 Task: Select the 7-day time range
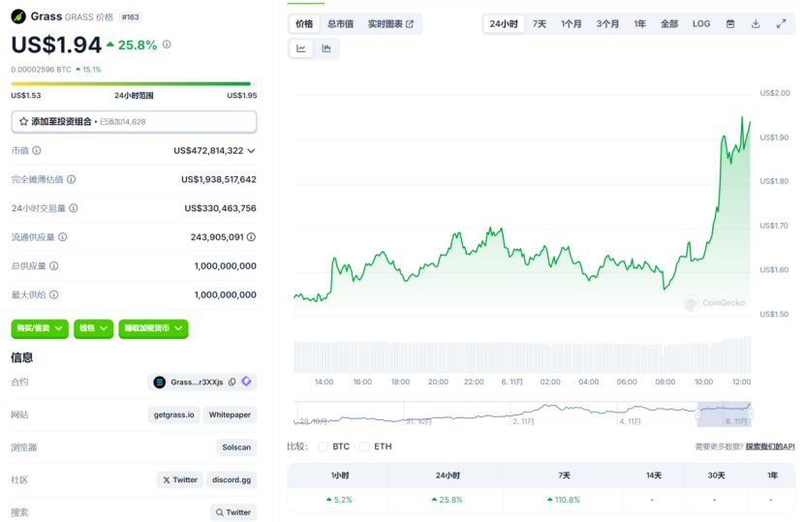coord(539,23)
